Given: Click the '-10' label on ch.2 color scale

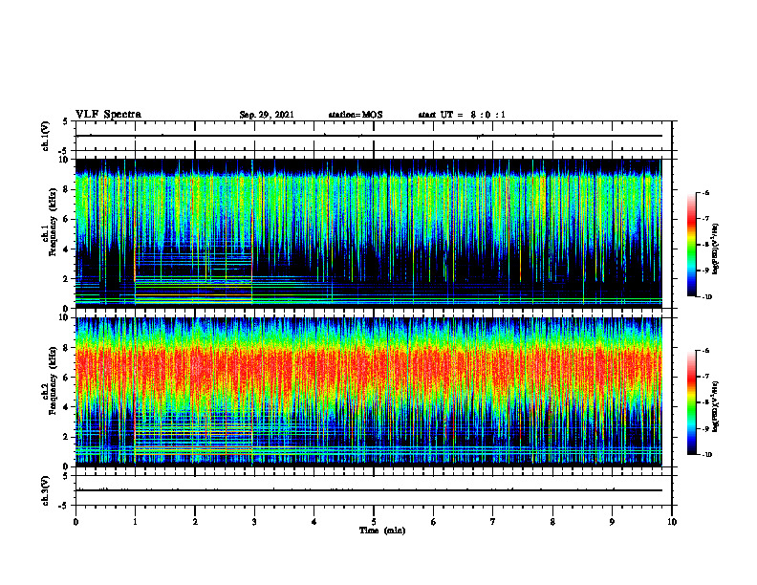Looking at the screenshot, I should [x=706, y=455].
